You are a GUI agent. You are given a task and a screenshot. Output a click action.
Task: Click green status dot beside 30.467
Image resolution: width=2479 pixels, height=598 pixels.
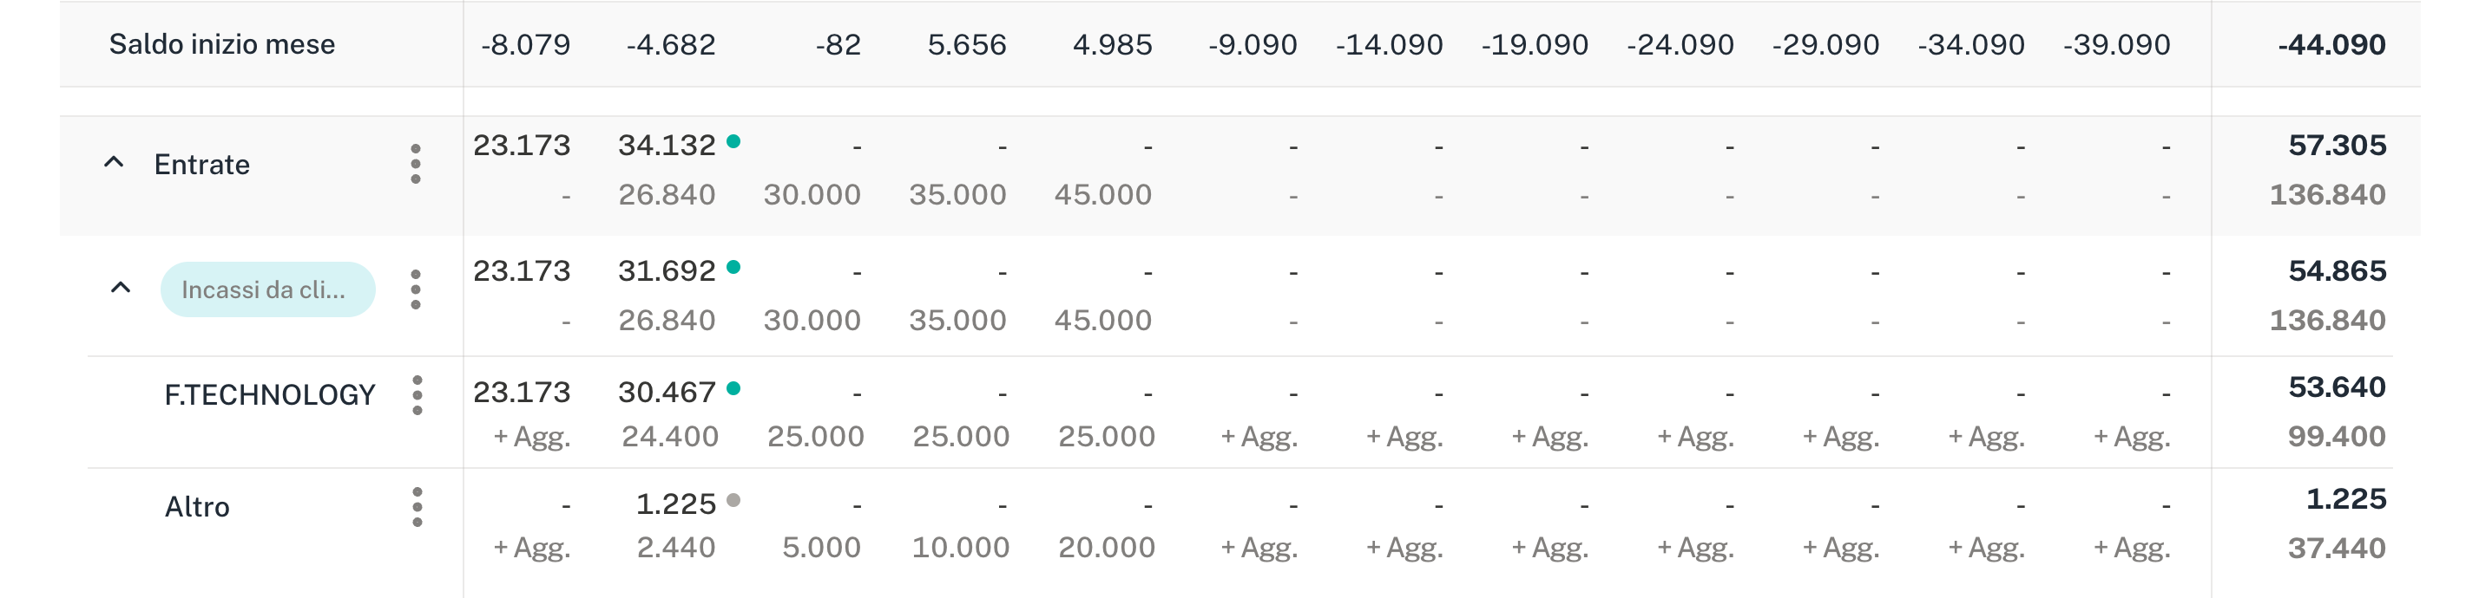point(733,388)
